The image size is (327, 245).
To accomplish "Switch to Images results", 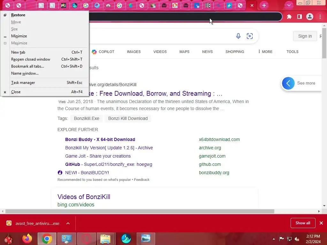I will click(x=134, y=52).
